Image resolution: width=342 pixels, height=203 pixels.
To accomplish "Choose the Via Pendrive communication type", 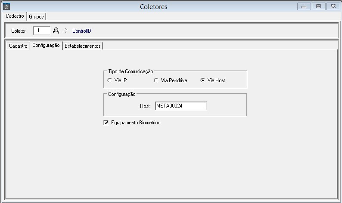I will 156,80.
